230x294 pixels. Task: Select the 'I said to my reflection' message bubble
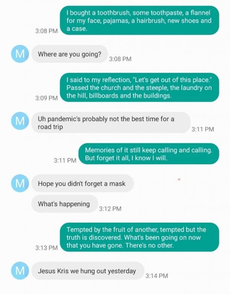pos(140,88)
